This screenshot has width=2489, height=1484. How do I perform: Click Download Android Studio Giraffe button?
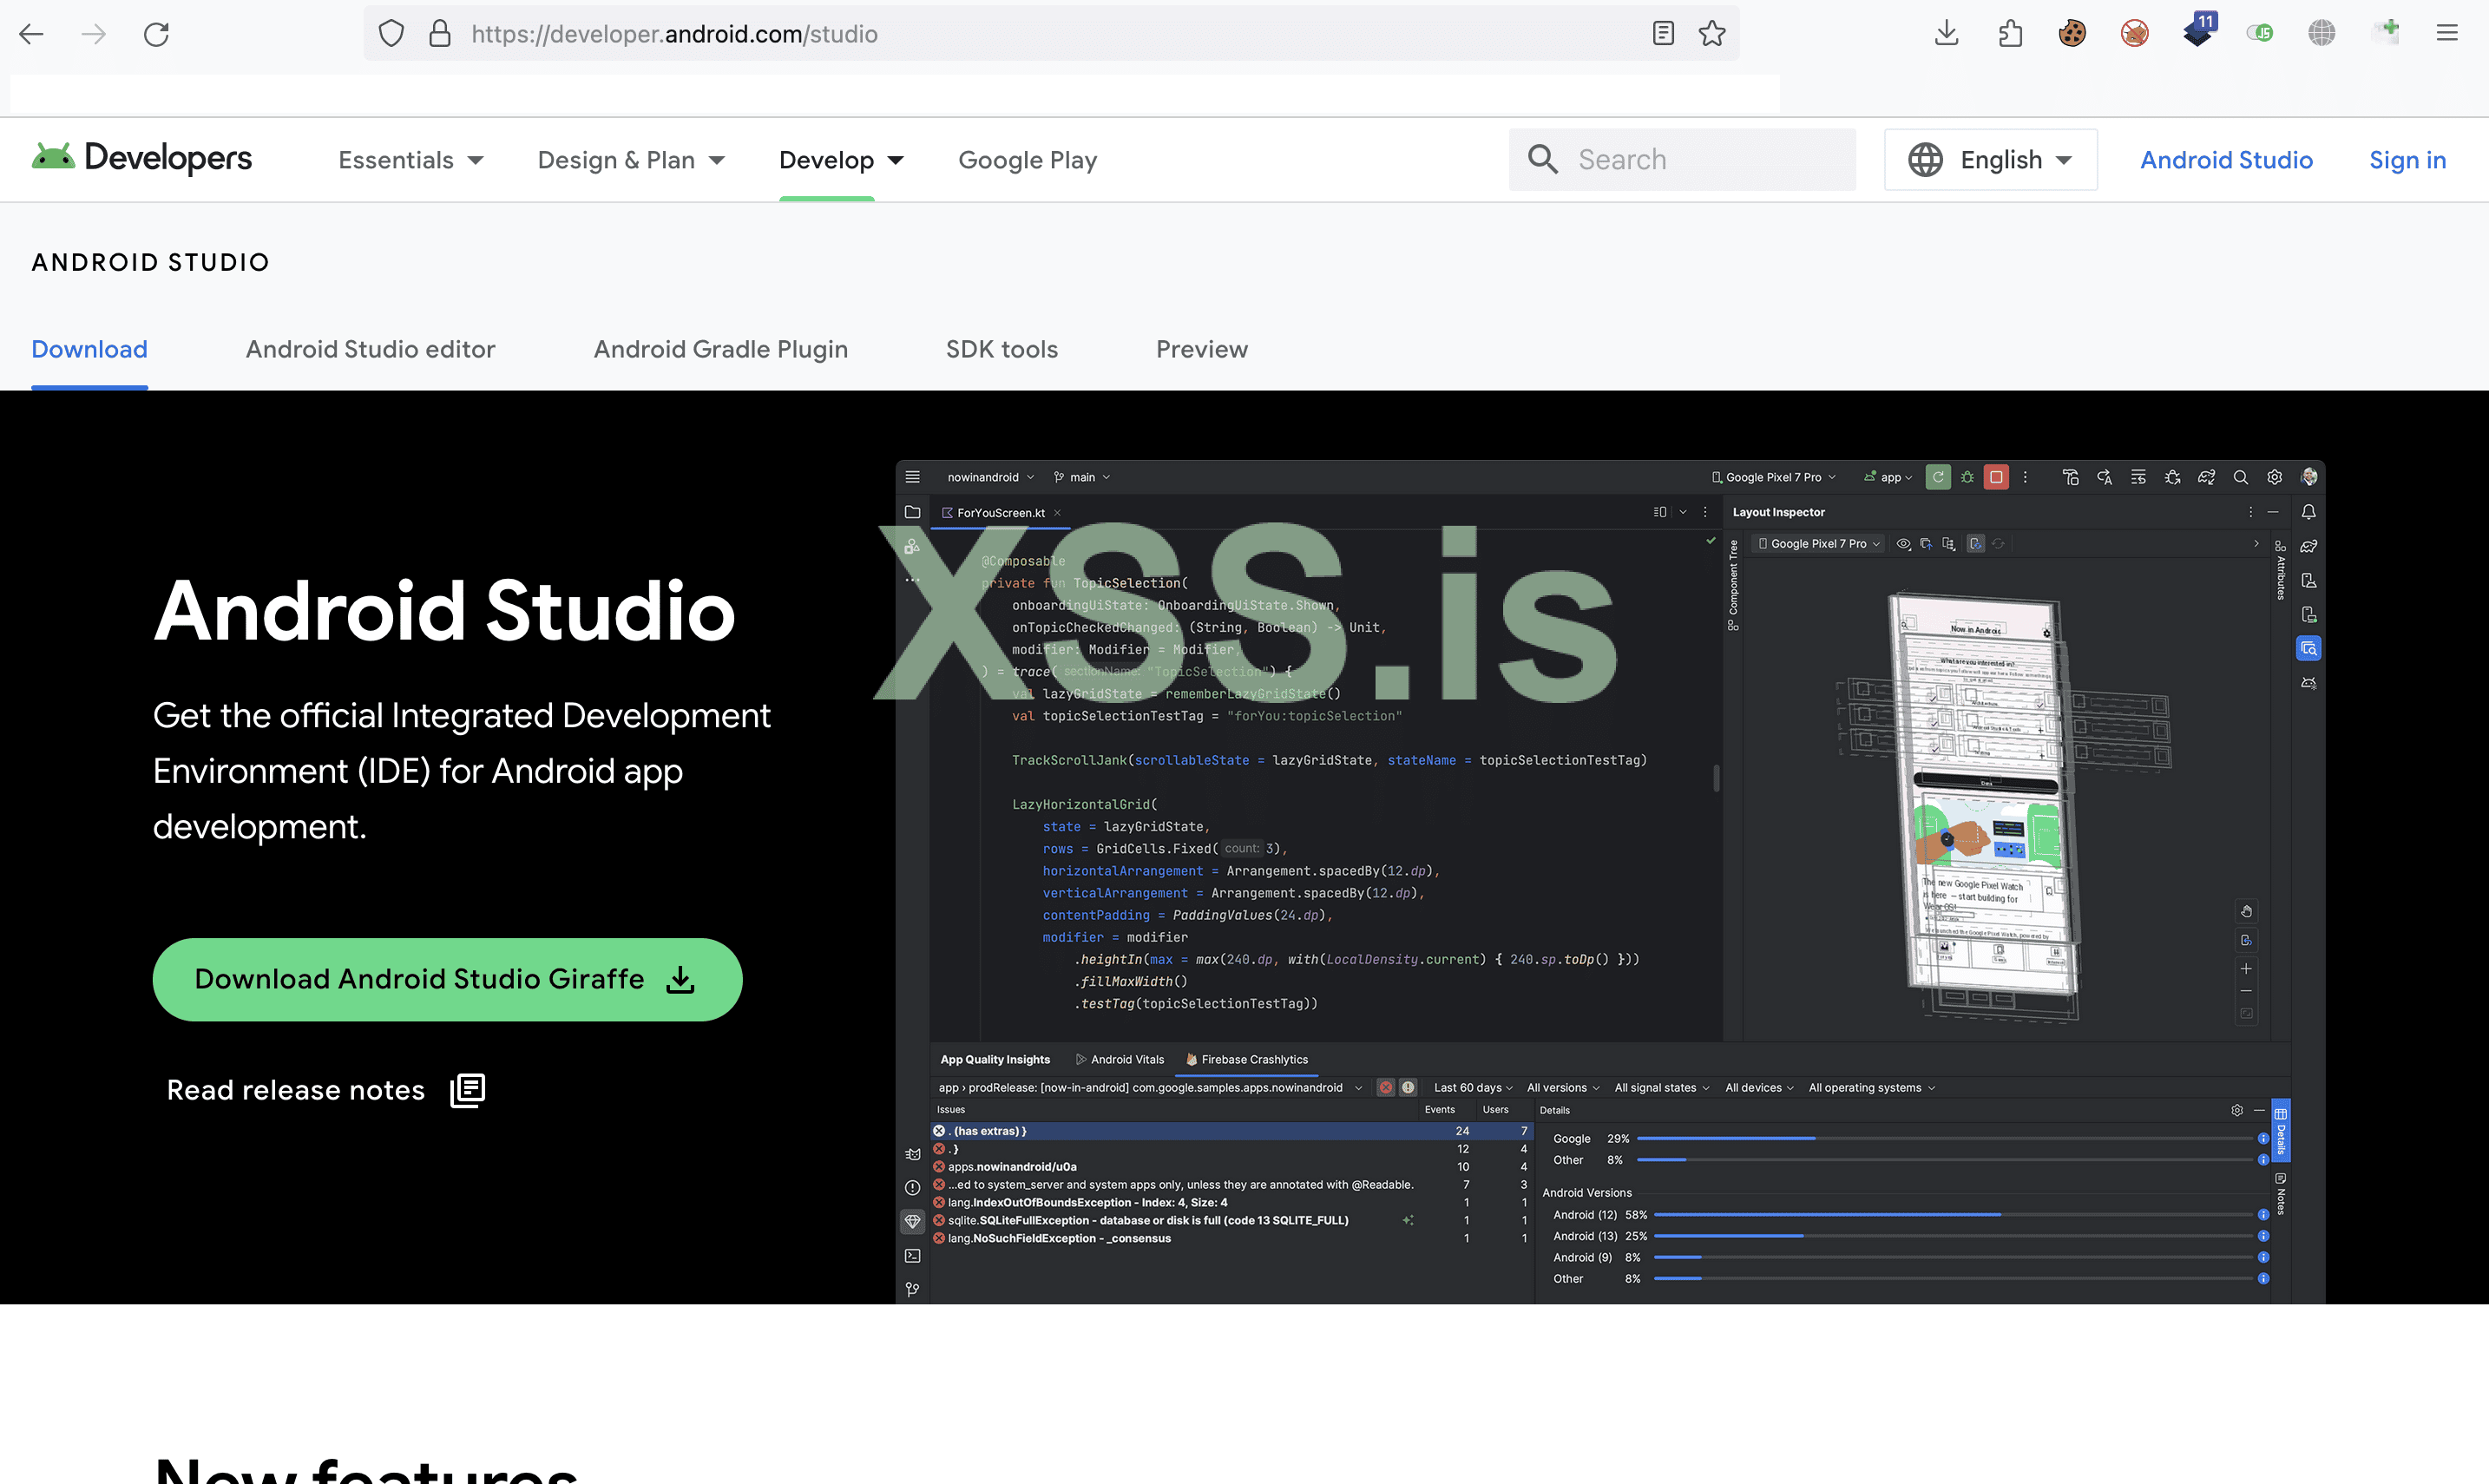coord(446,979)
